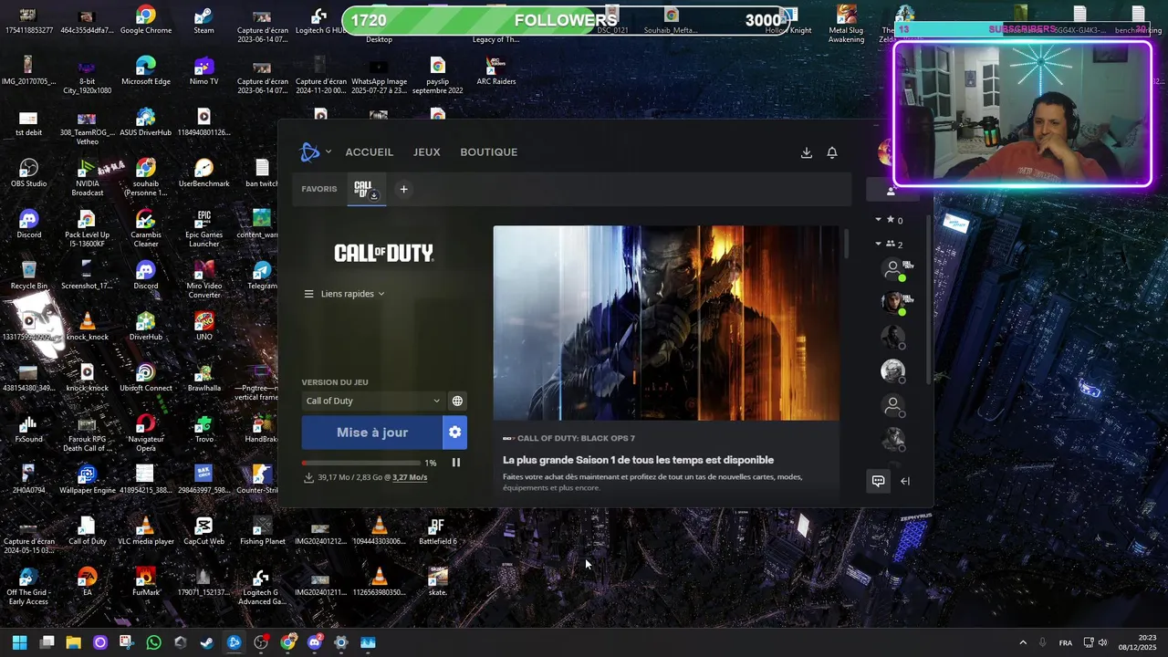Click the 3,27 Mo/s download speed link
Screen dimensions: 1168x657
pyautogui.click(x=410, y=477)
